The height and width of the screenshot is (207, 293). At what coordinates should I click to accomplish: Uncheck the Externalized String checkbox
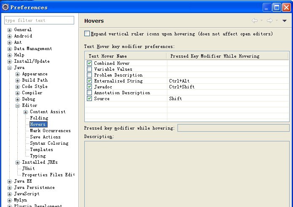[89, 81]
